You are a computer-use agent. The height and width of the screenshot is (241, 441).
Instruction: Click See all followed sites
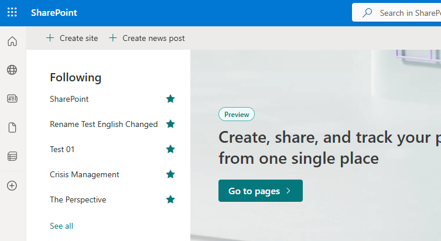click(61, 226)
